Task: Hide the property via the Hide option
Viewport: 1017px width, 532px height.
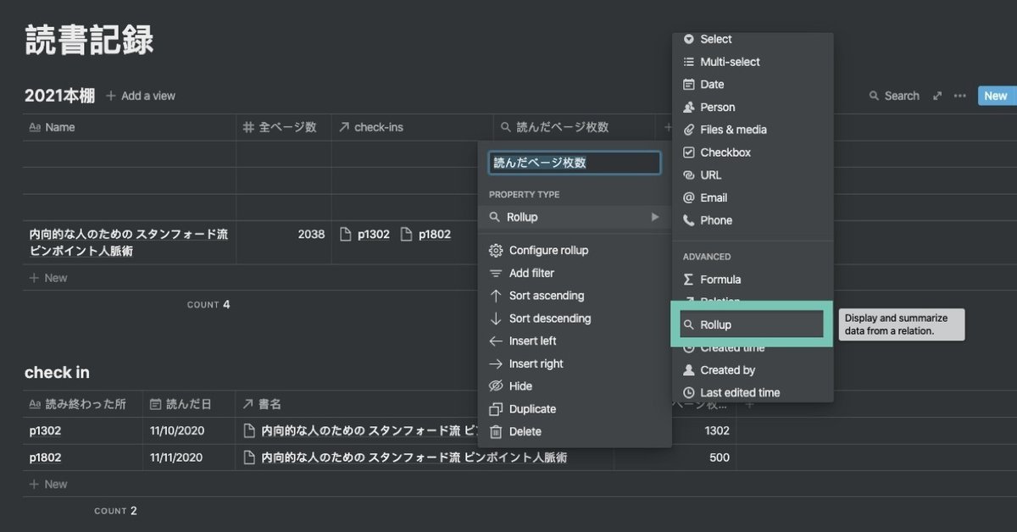Action: 520,386
